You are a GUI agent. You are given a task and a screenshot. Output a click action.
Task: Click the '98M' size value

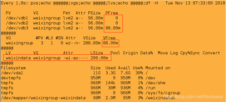point(97,98)
